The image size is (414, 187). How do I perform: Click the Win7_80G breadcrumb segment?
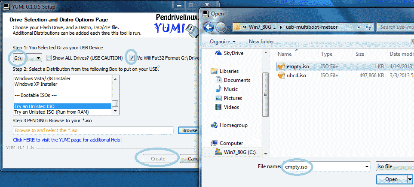pyautogui.click(x=262, y=27)
